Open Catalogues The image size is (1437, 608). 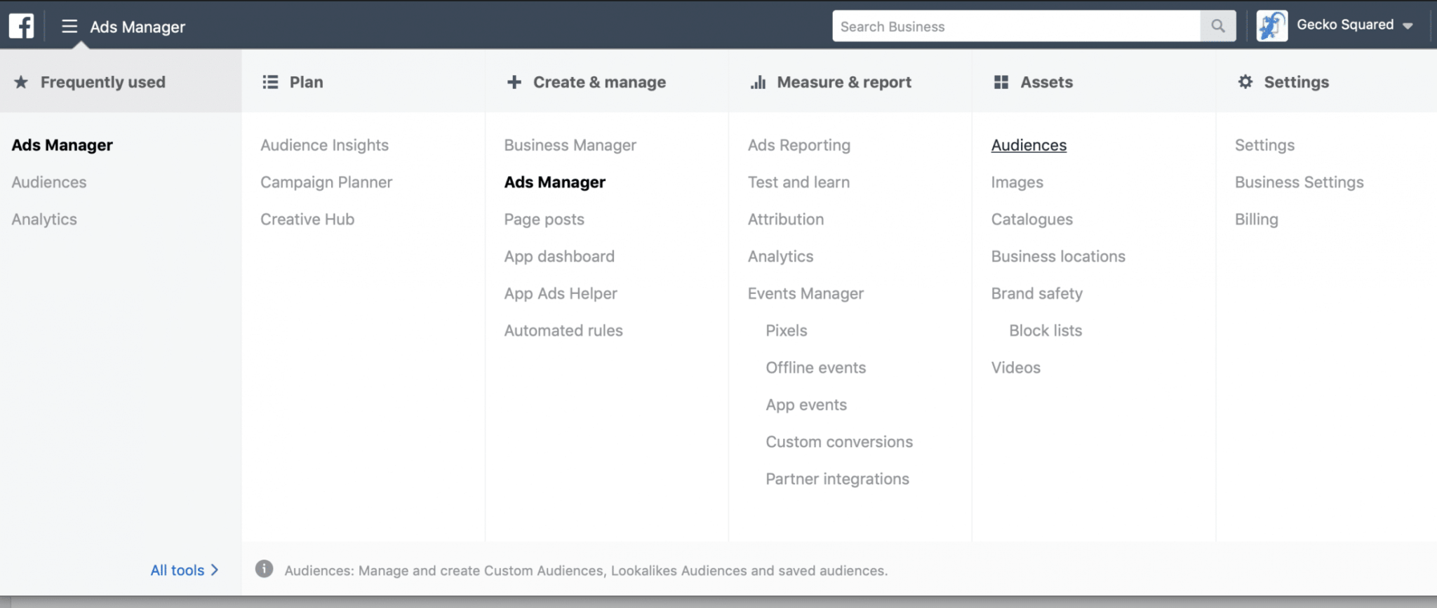tap(1031, 219)
